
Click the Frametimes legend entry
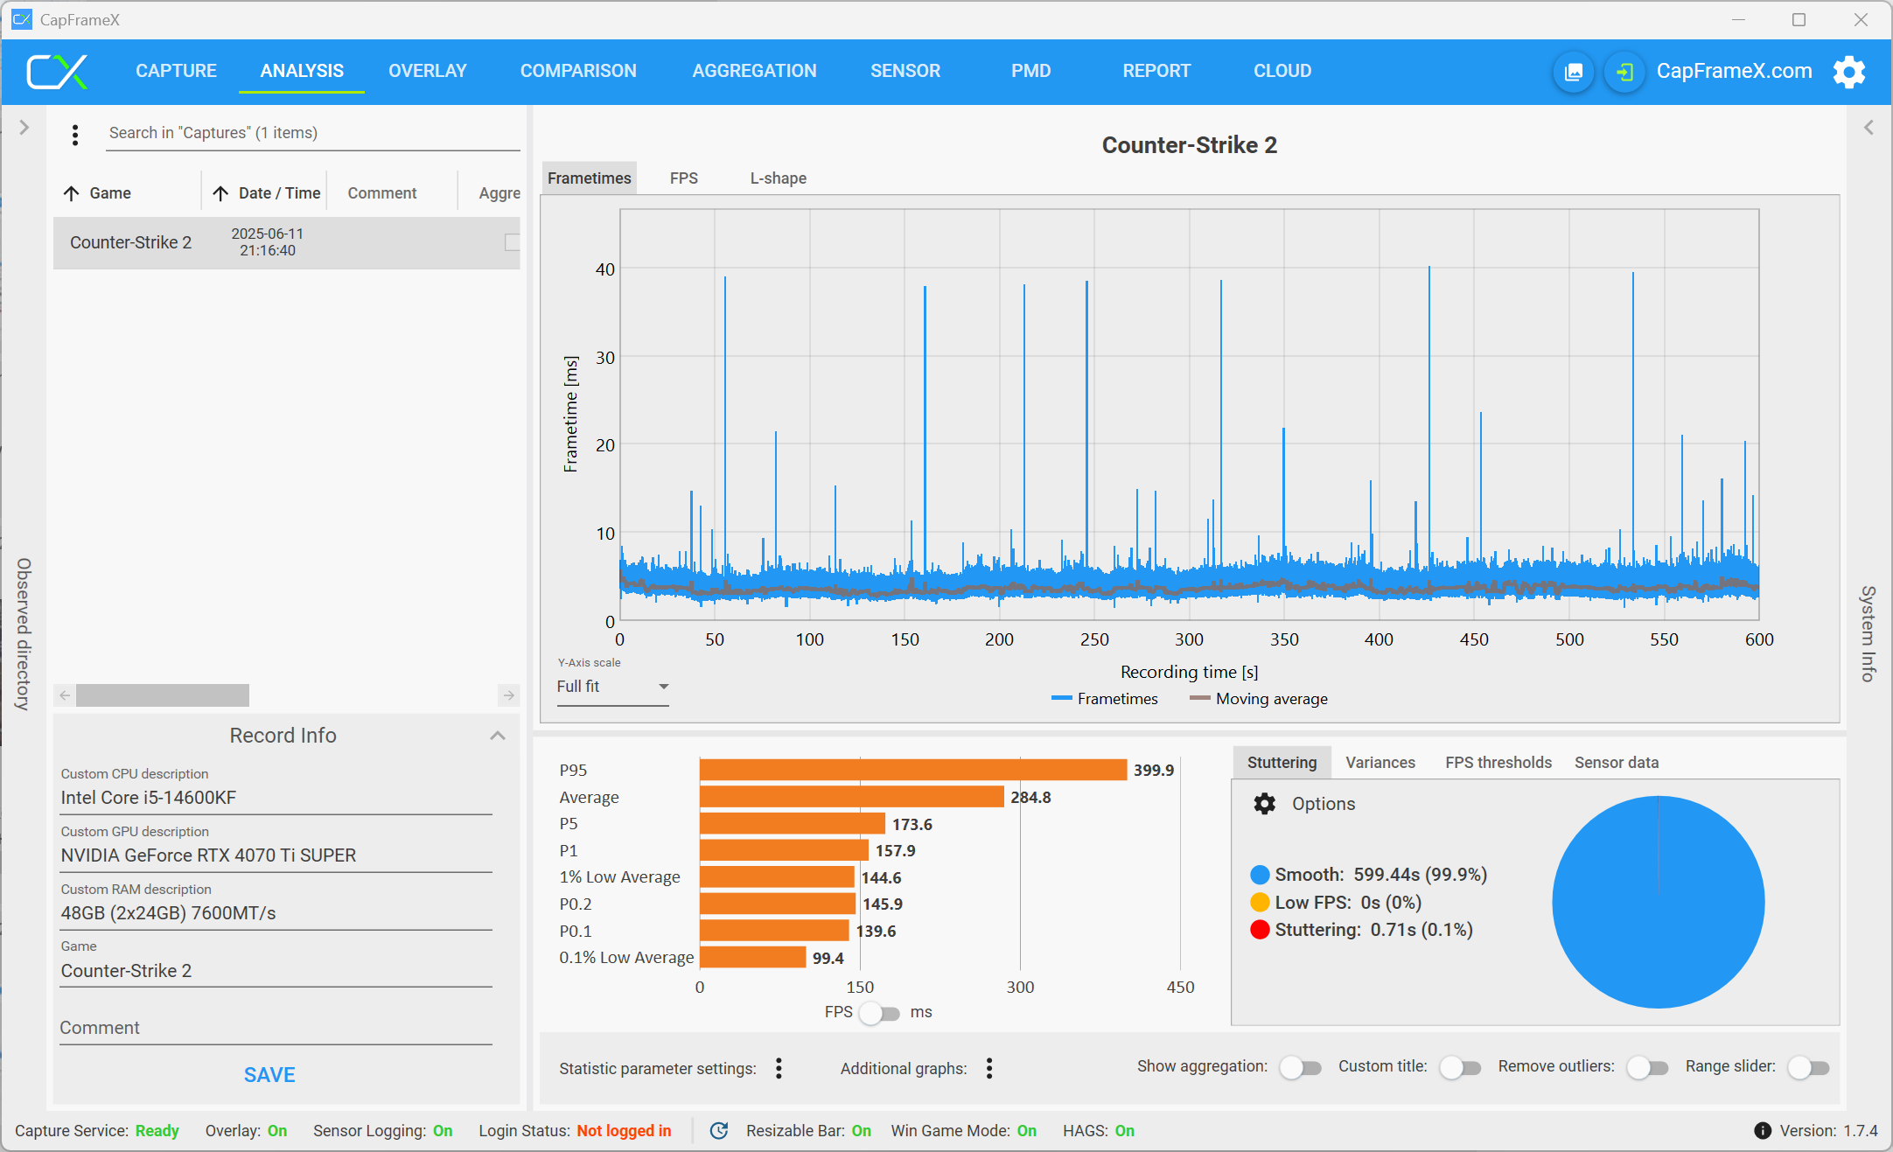(1105, 699)
